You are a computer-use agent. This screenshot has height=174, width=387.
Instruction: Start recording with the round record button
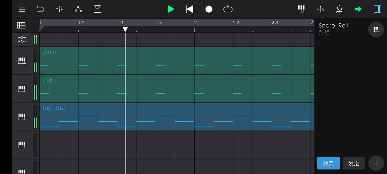pyautogui.click(x=209, y=9)
